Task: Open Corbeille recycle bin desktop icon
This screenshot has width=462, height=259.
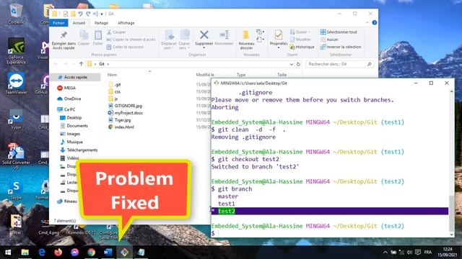Action: coord(15,14)
